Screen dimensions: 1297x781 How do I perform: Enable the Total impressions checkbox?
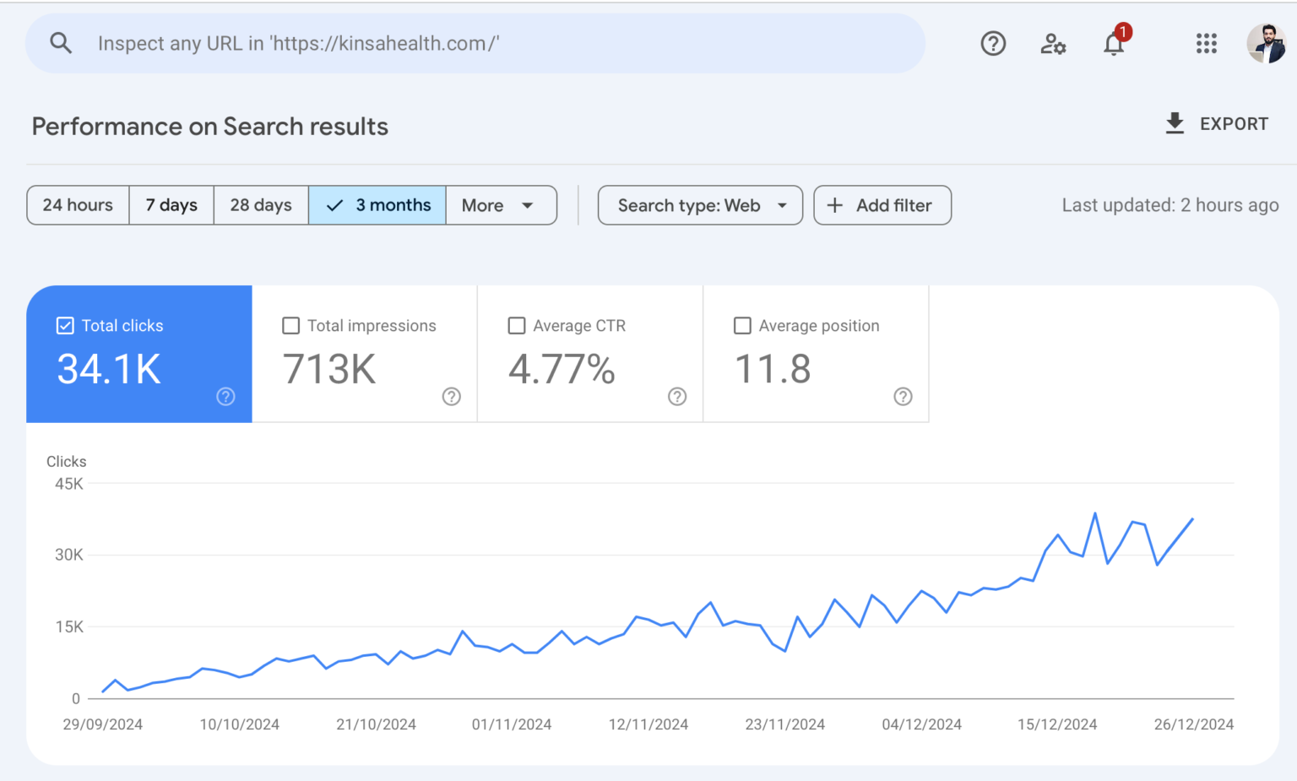tap(291, 326)
